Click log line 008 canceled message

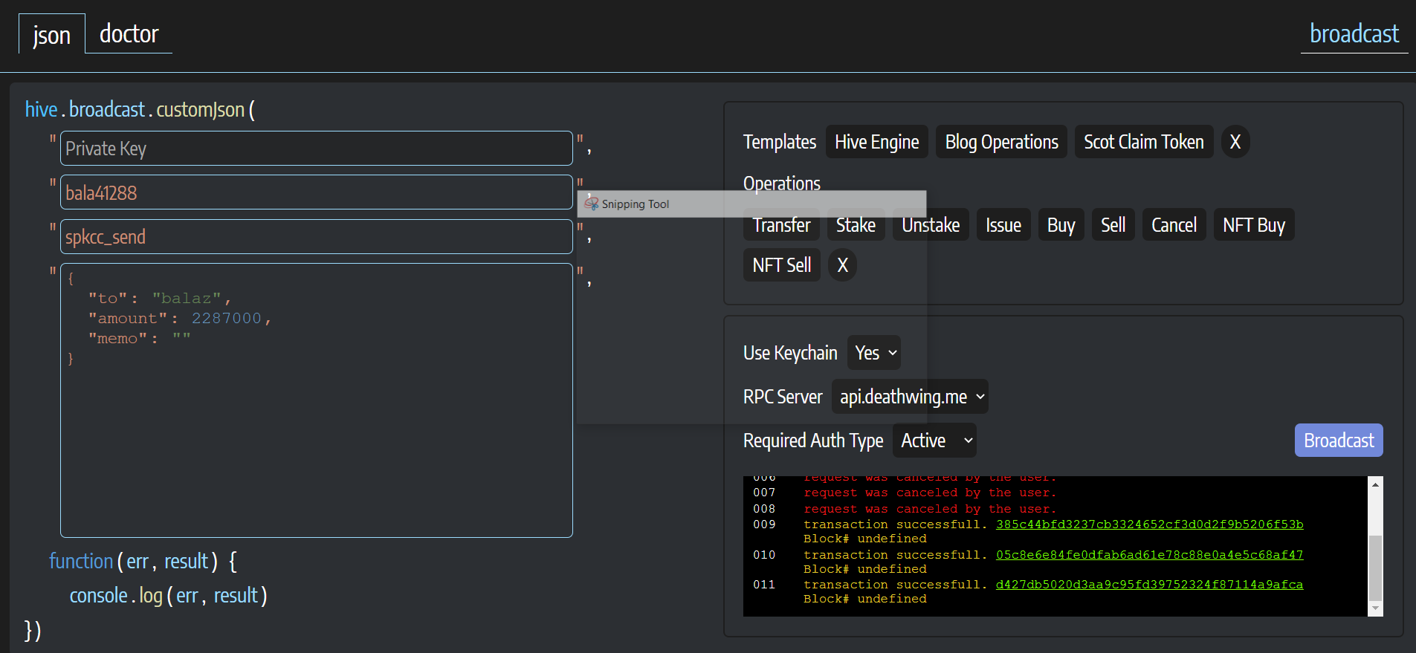point(930,509)
